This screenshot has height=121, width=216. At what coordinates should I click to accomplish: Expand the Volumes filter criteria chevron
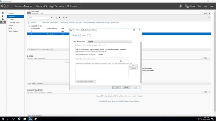pos(209,18)
